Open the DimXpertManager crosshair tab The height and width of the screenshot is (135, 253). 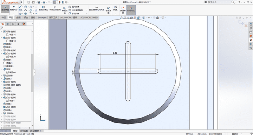click(x=18, y=24)
